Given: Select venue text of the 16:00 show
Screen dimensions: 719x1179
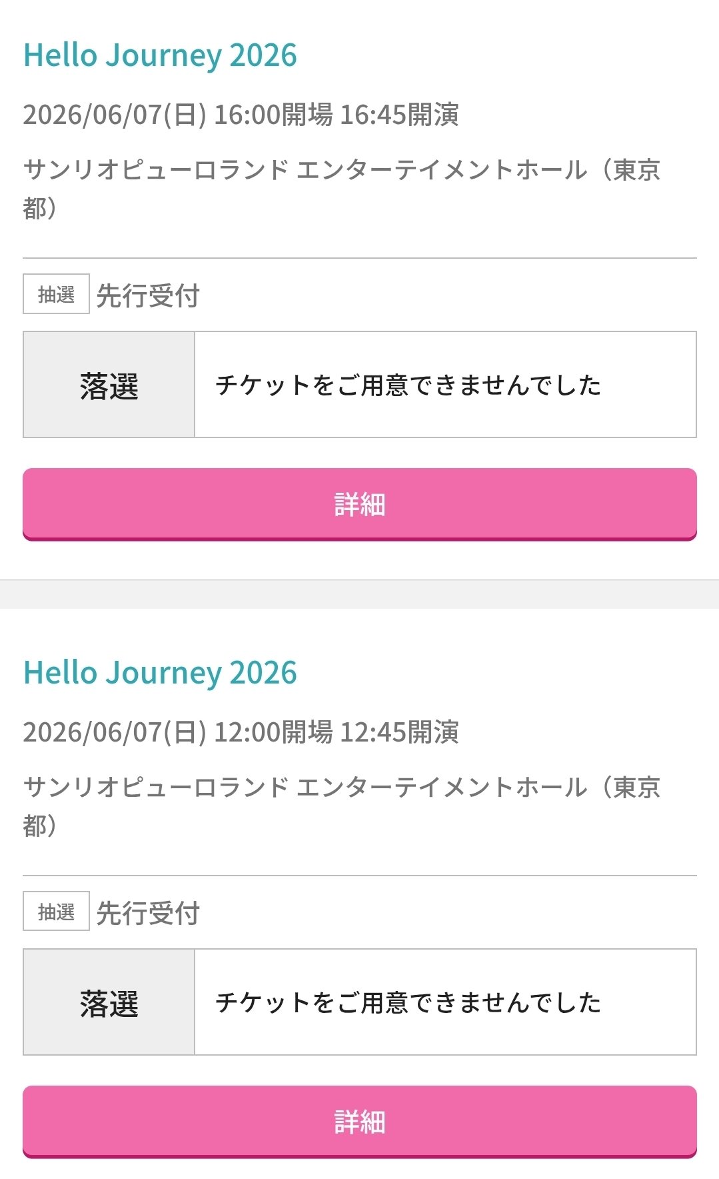Looking at the screenshot, I should 341,171.
